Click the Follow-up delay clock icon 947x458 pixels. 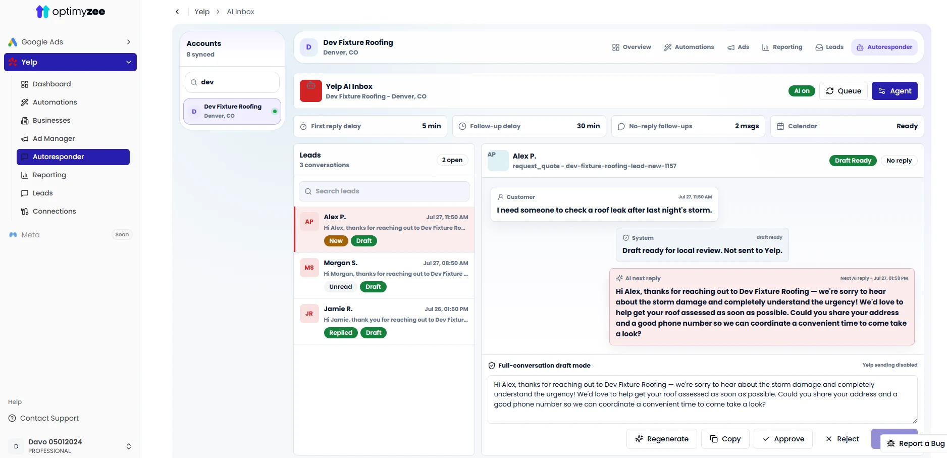[x=462, y=126]
